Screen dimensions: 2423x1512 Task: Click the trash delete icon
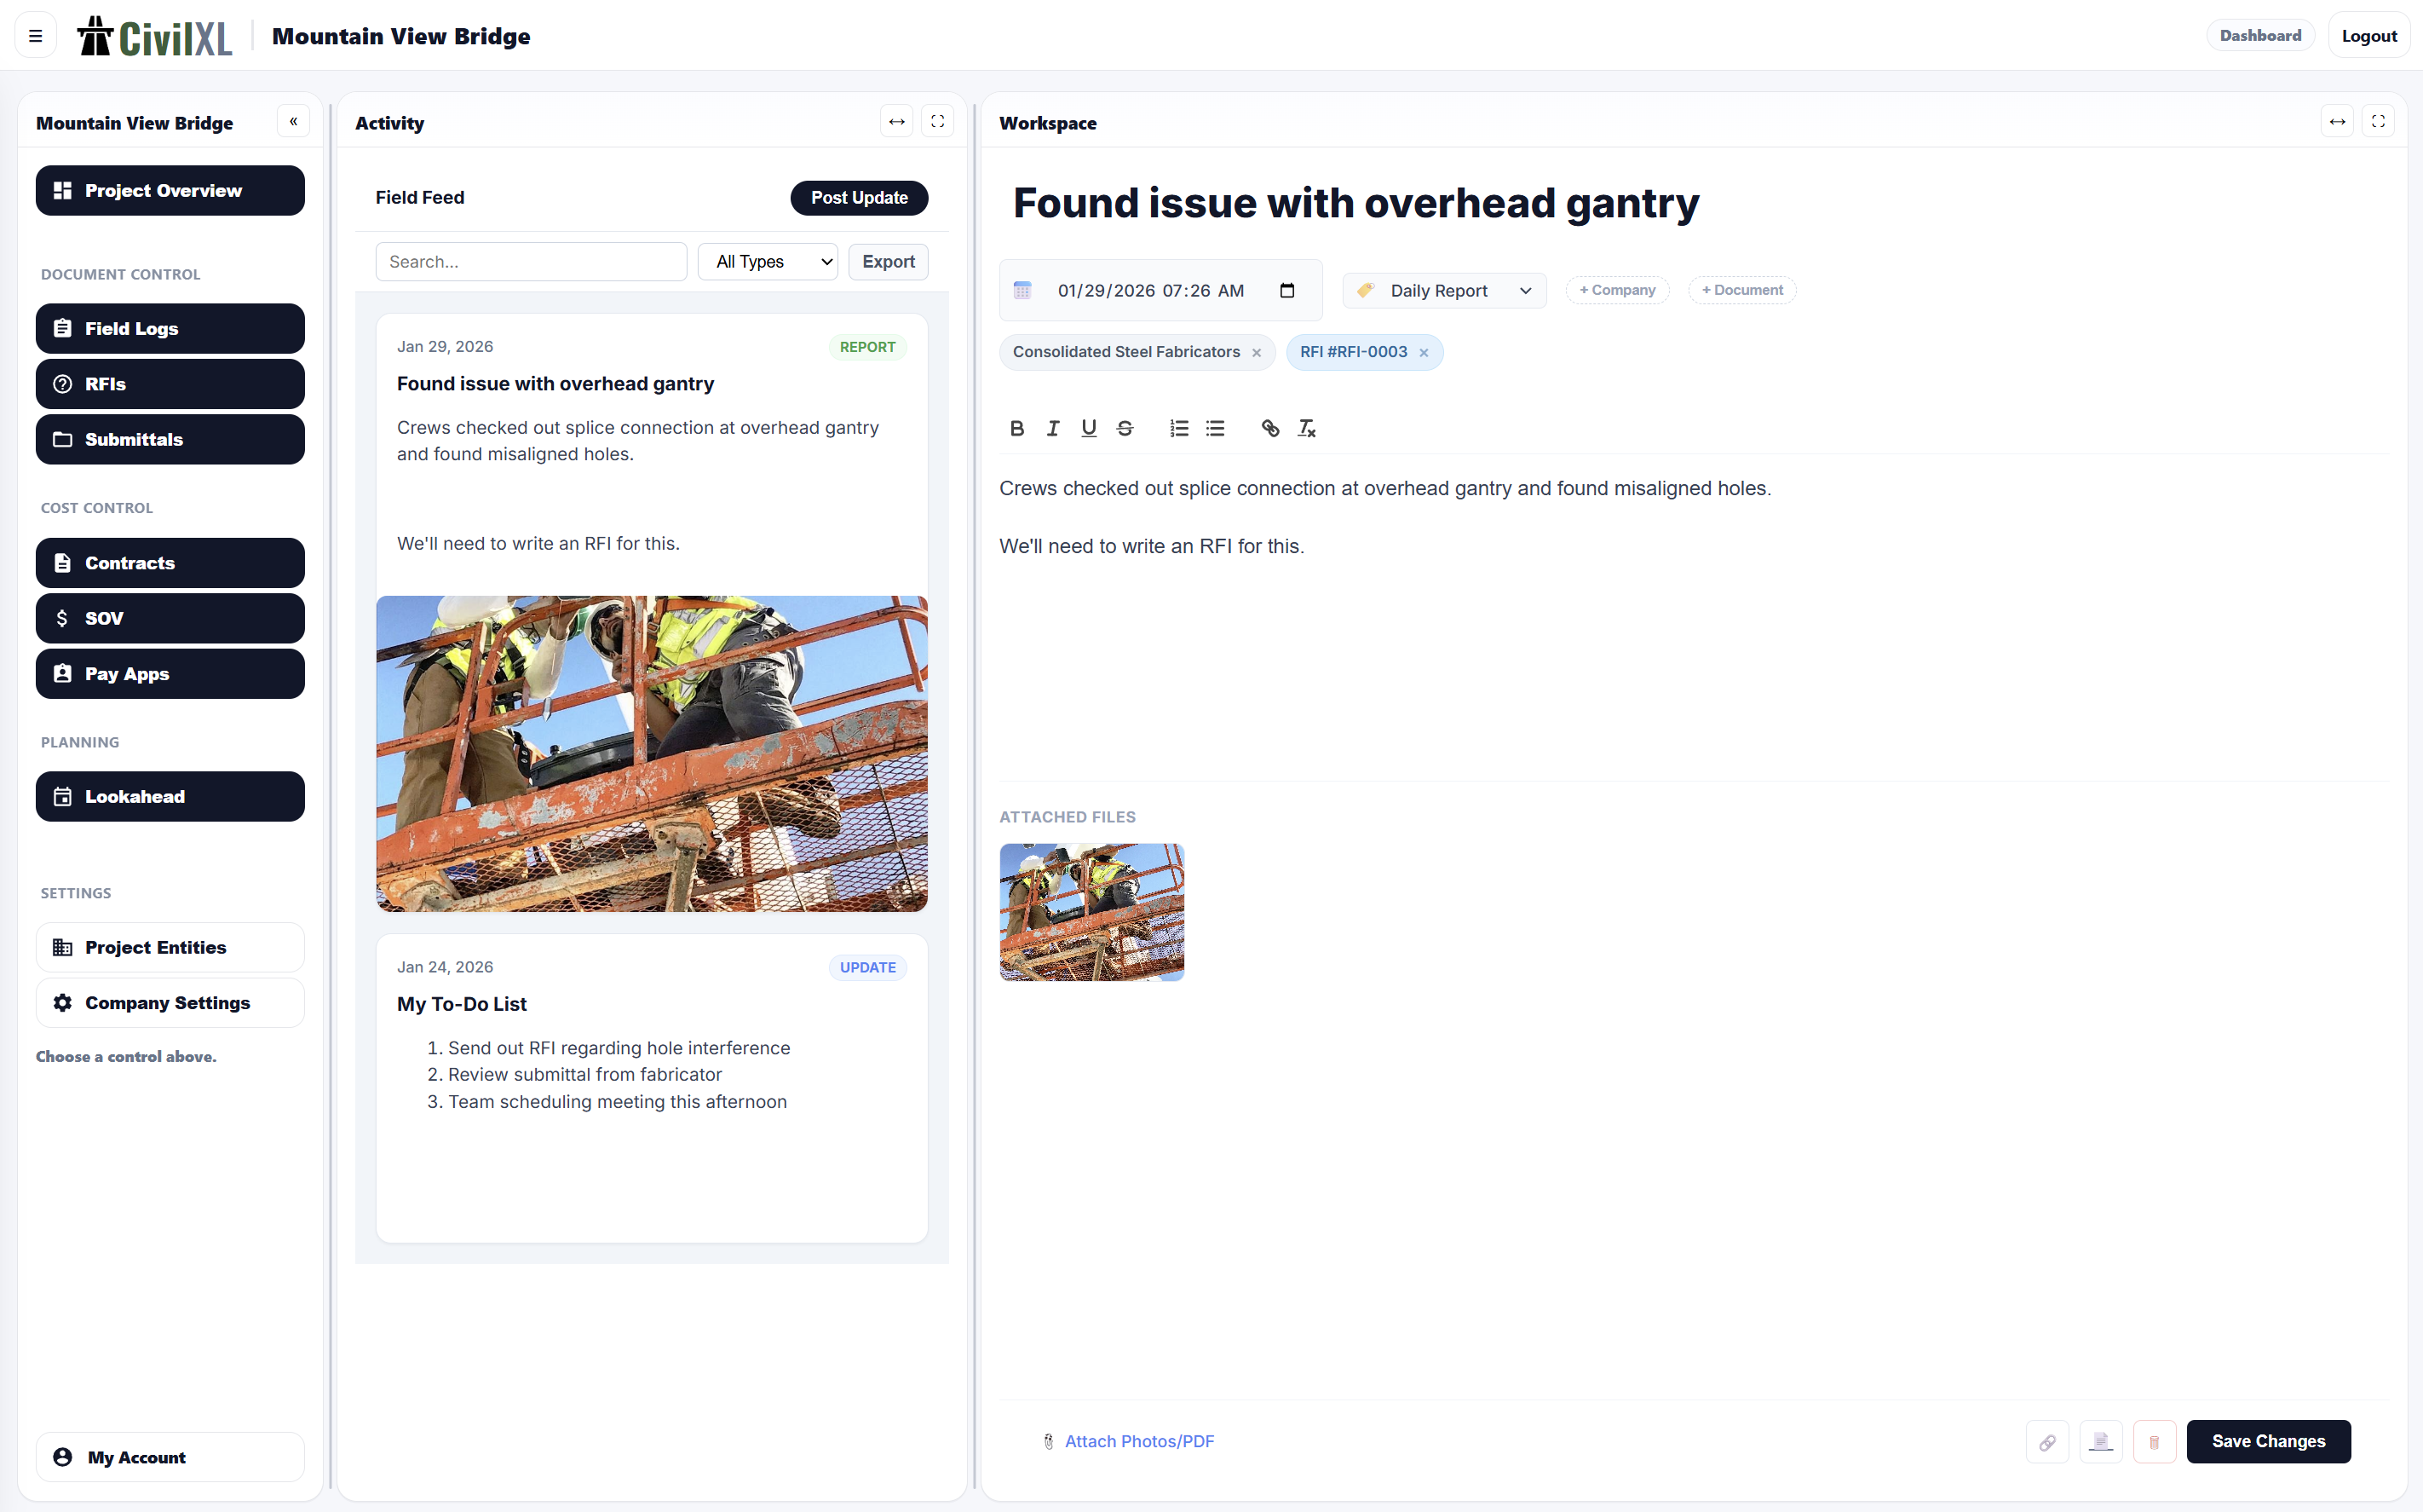point(2154,1441)
